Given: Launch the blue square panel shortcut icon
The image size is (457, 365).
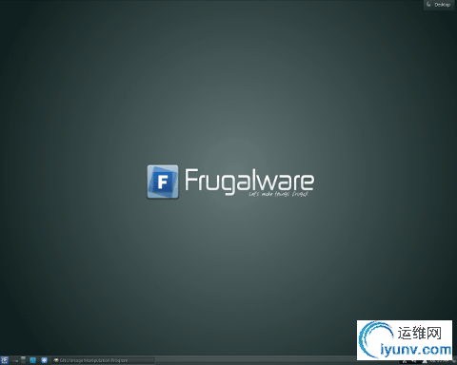Looking at the screenshot, I should click(x=32, y=360).
